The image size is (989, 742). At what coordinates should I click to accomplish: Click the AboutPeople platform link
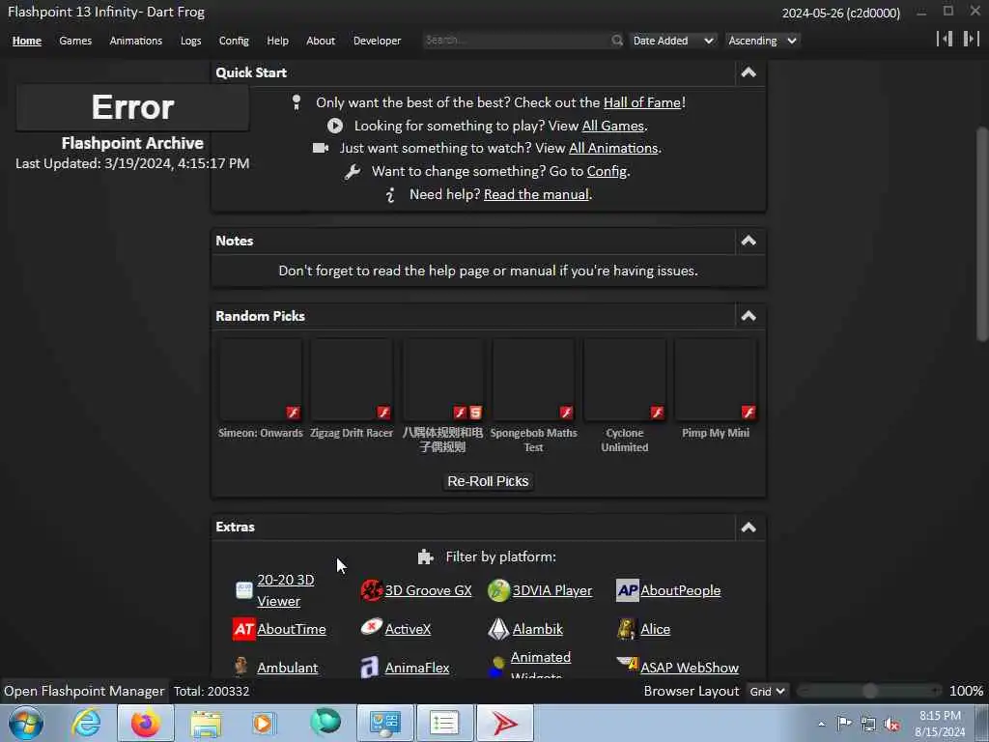click(681, 590)
